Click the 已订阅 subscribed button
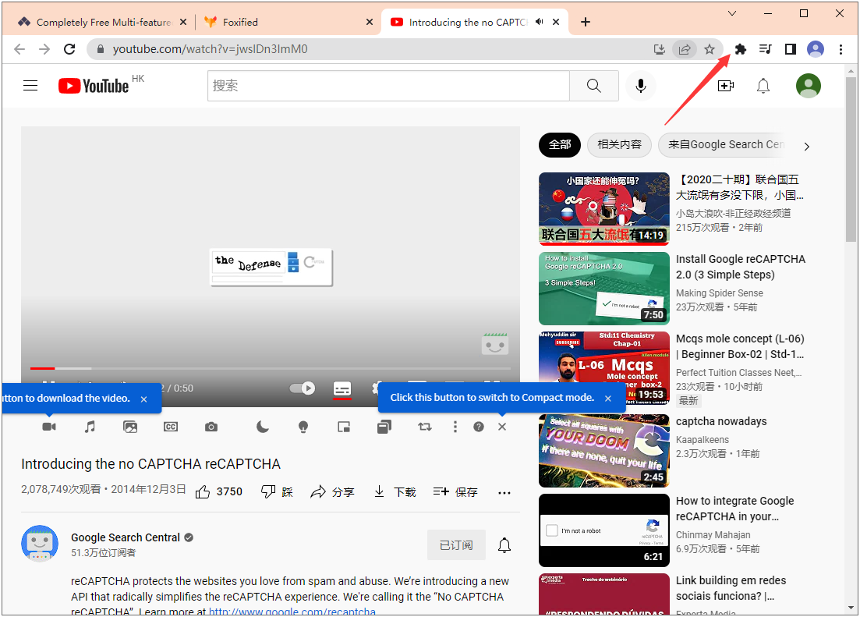 tap(456, 545)
